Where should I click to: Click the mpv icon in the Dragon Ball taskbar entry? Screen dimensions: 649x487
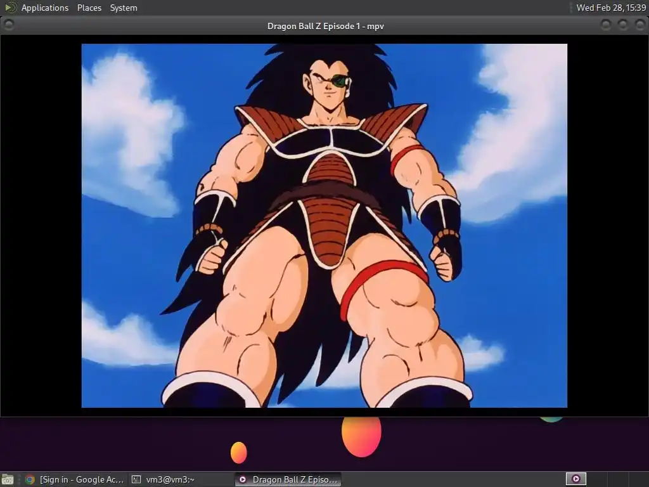coord(243,479)
